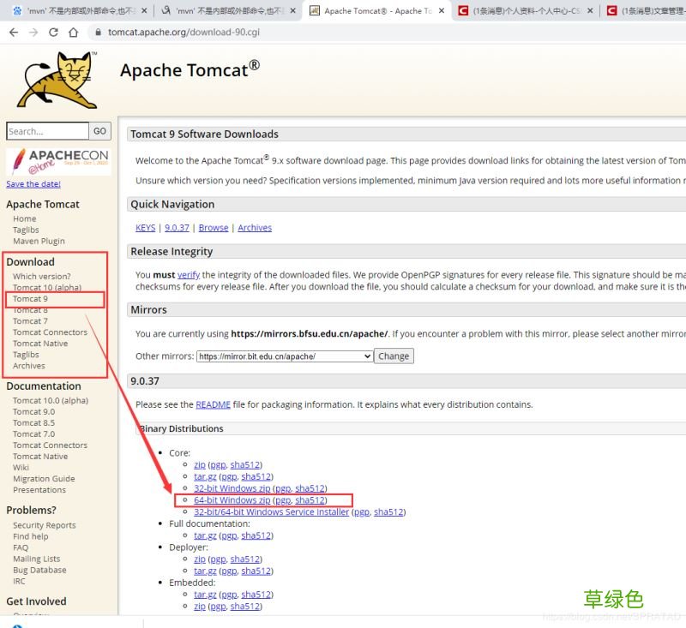This screenshot has height=628, width=686.
Task: Click into the Search input field
Action: click(47, 131)
